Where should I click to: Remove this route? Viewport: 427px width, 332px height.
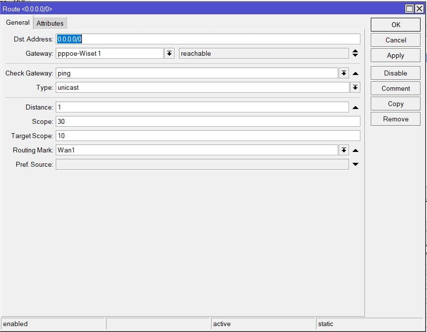(x=395, y=119)
